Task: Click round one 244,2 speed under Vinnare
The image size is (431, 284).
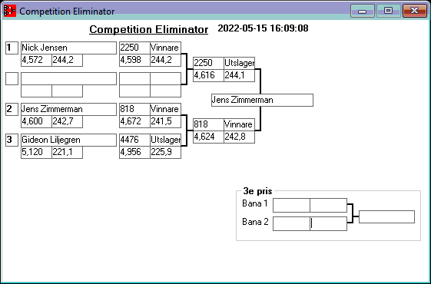Action: 165,60
